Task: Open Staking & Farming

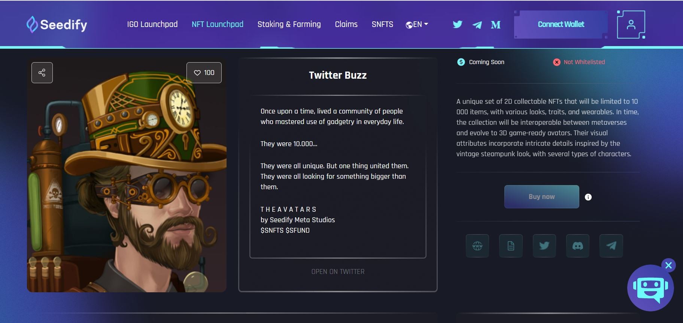Action: point(289,24)
